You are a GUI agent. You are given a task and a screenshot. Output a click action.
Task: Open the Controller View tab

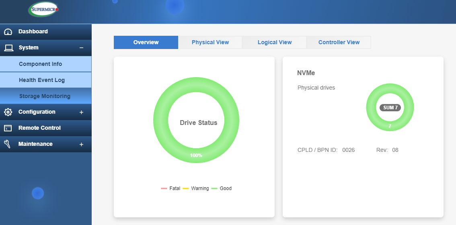[339, 42]
